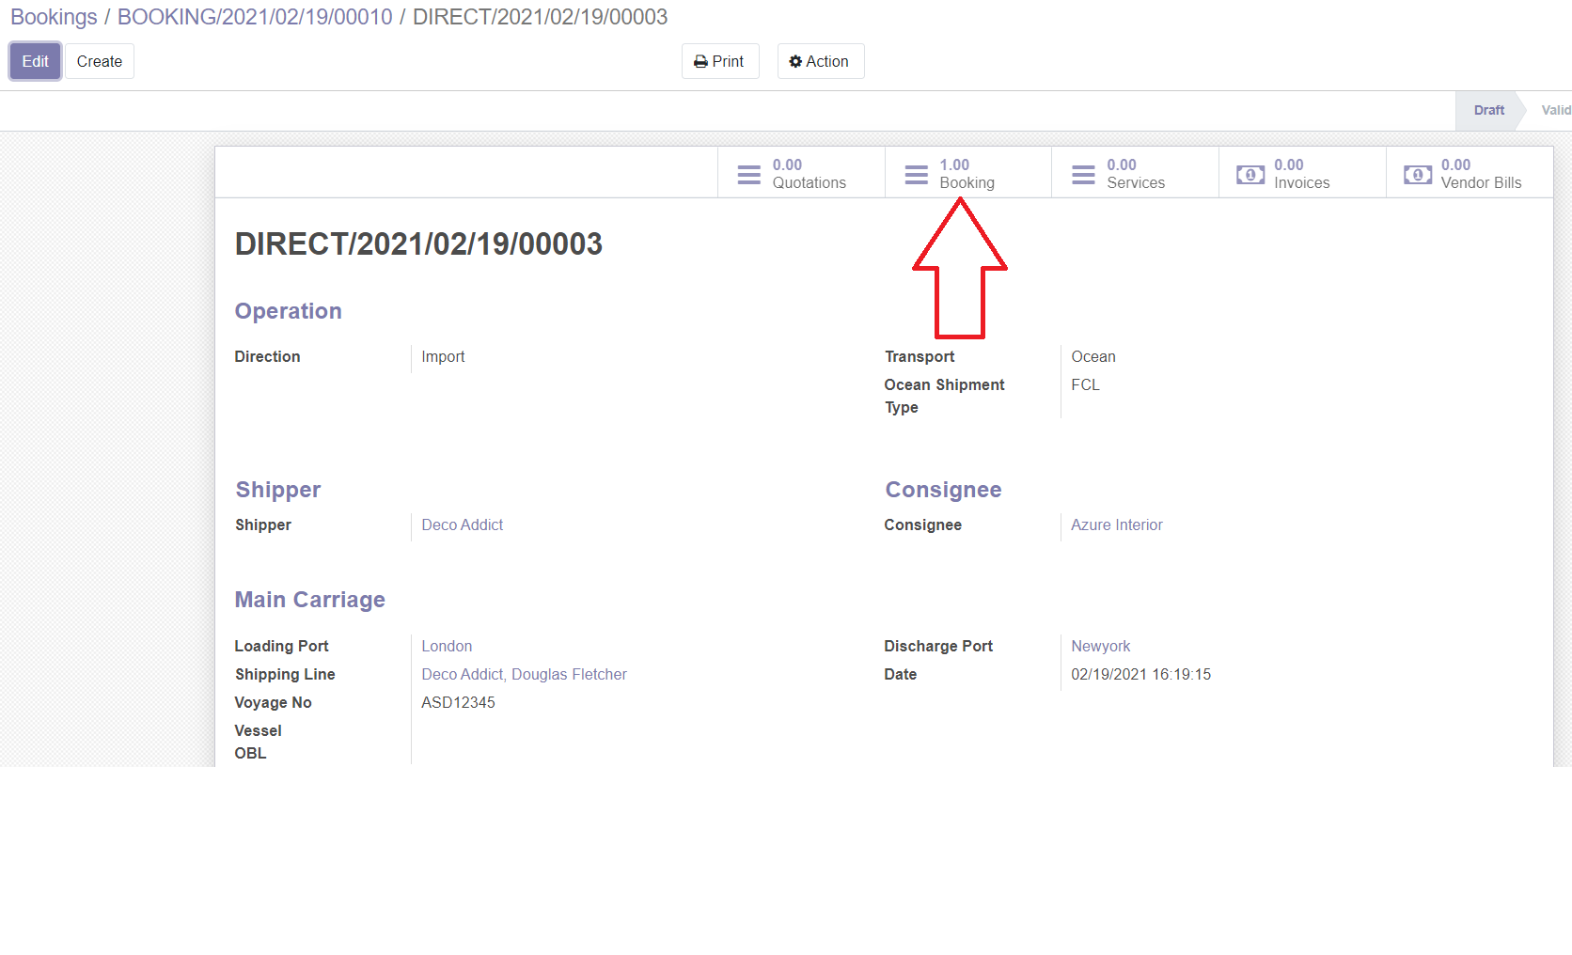Click the Services list icon
1572x955 pixels.
(1083, 175)
